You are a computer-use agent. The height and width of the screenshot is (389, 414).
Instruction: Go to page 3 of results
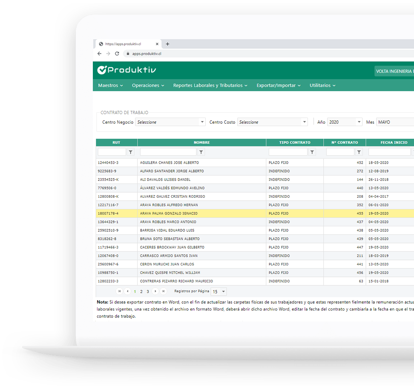point(148,291)
